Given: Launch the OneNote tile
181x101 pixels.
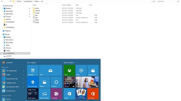Looking at the screenshot, I should coord(56,94).
